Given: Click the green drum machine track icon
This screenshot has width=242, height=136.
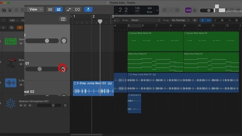Looking at the screenshot, I should [x=11, y=41].
